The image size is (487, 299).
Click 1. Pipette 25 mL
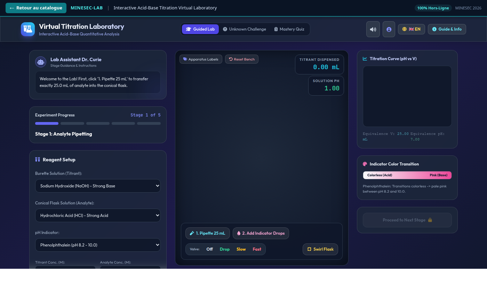coord(207,233)
